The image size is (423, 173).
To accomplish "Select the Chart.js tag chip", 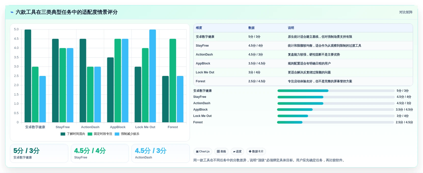I will [203, 151].
